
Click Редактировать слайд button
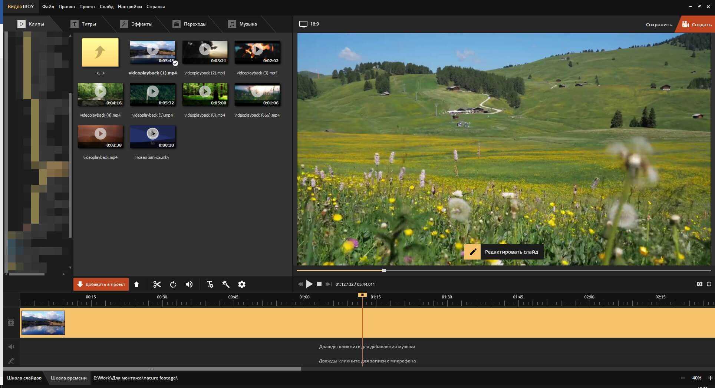pyautogui.click(x=504, y=252)
